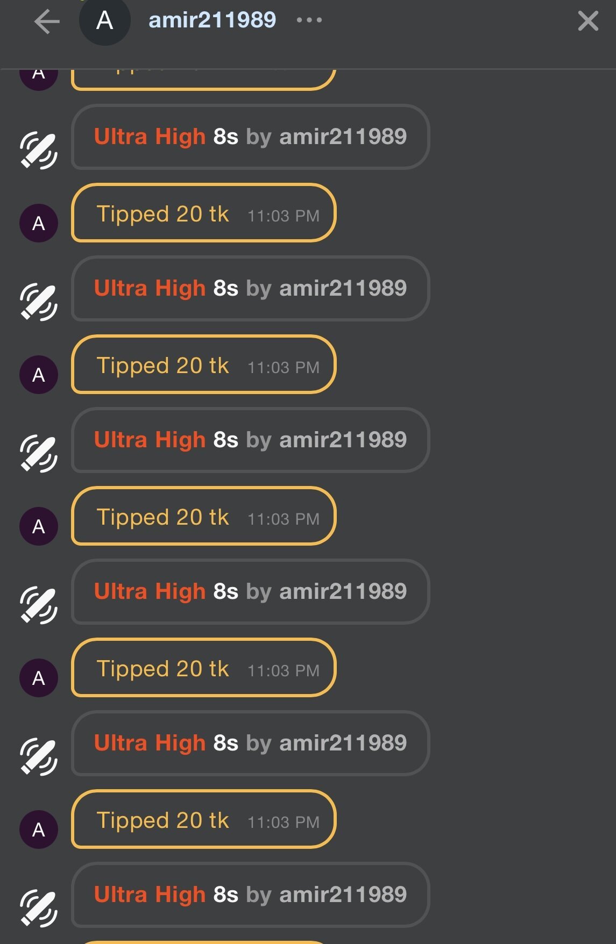
Task: Click the first fully visible purple A avatar
Action: coord(39,223)
